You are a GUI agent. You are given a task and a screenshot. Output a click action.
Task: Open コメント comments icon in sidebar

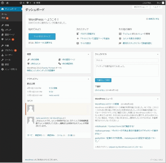pyautogui.click(x=3, y=39)
